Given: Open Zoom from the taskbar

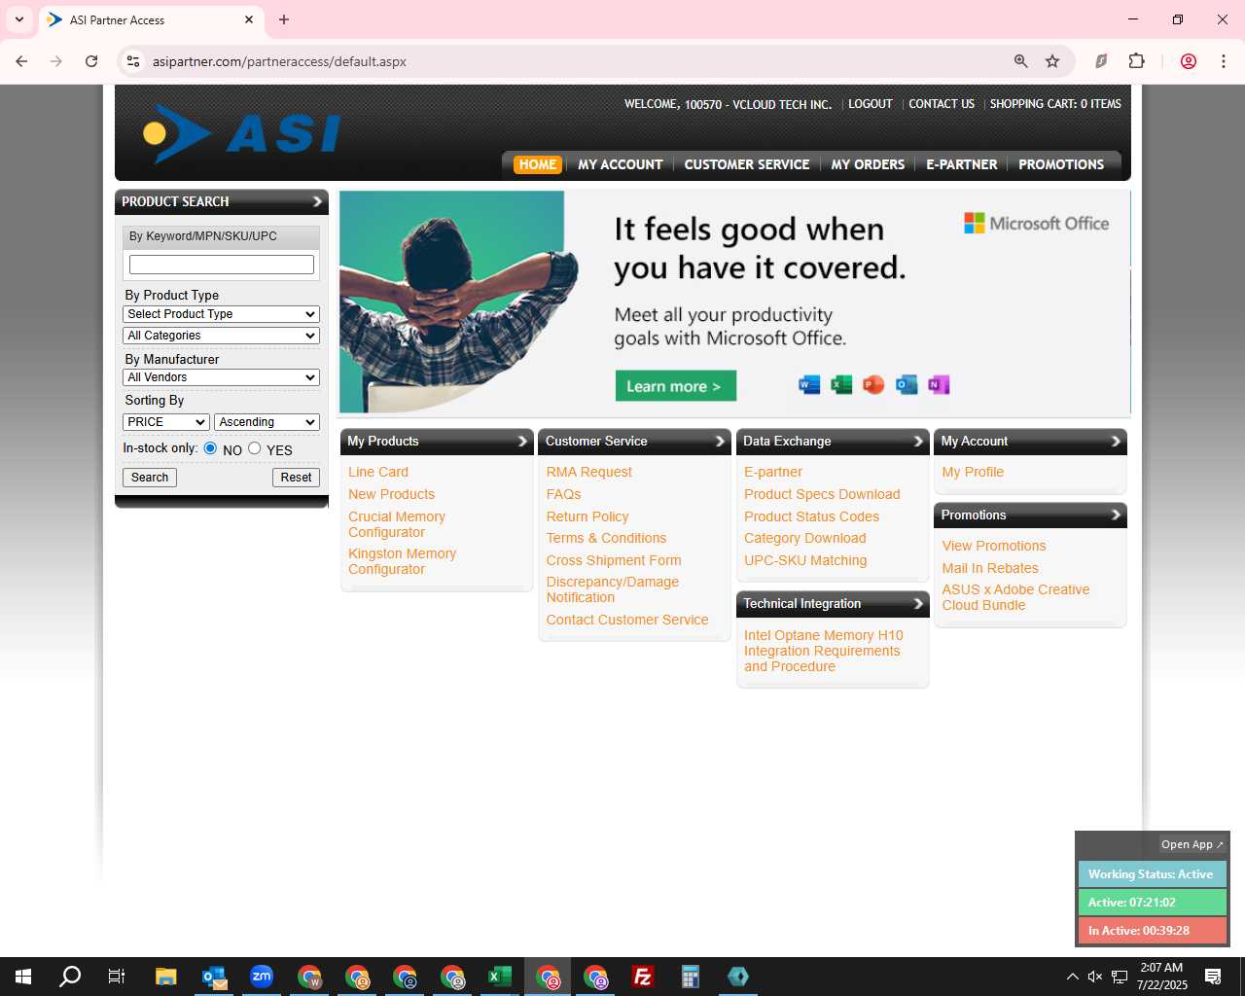Looking at the screenshot, I should click(261, 977).
